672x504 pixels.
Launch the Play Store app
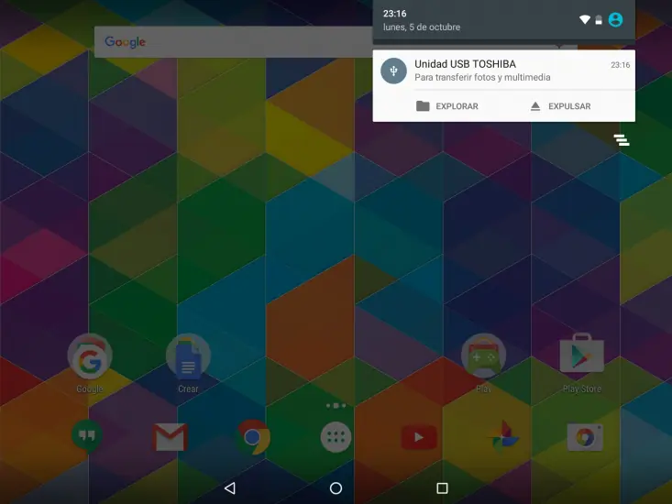pyautogui.click(x=581, y=354)
